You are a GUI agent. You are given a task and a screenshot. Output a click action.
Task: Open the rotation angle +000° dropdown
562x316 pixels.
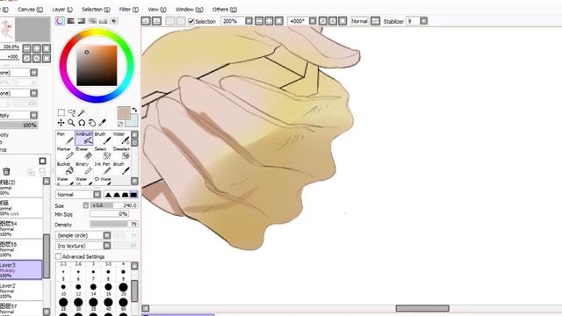(313, 21)
